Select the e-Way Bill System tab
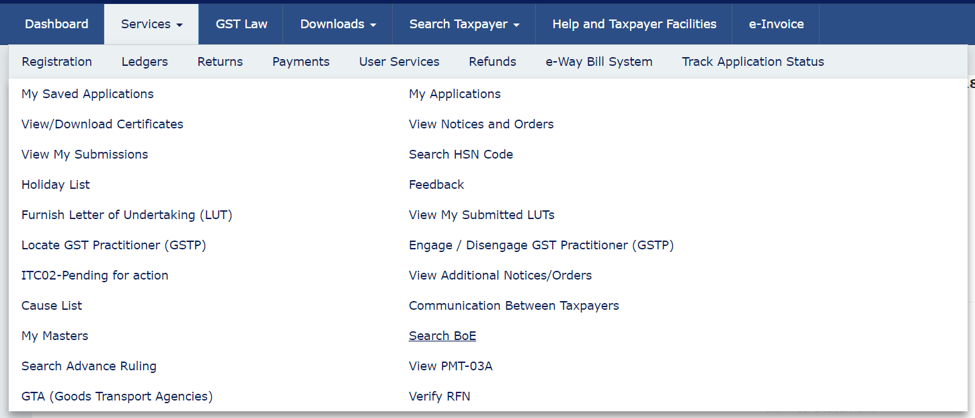The image size is (975, 418). coord(599,62)
